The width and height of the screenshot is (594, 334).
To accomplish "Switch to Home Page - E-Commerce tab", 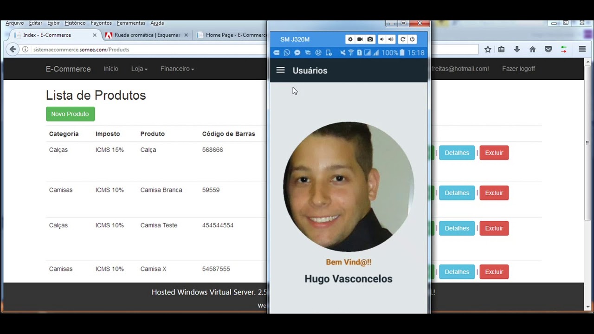I will (231, 35).
